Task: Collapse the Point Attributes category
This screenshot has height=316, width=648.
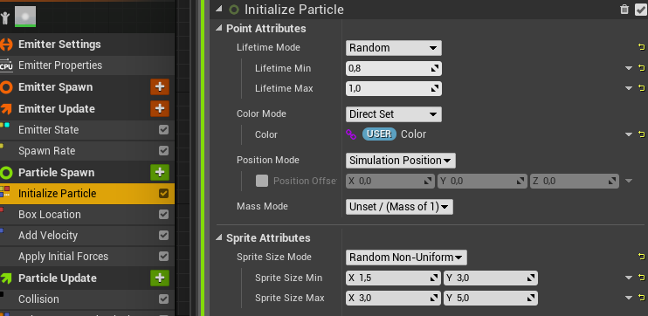Action: tap(219, 29)
